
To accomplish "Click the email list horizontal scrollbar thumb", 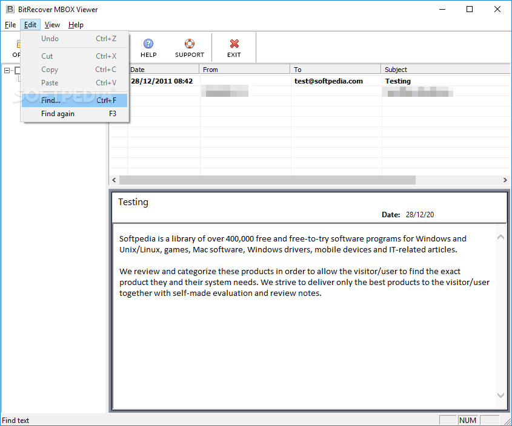I will coord(267,180).
